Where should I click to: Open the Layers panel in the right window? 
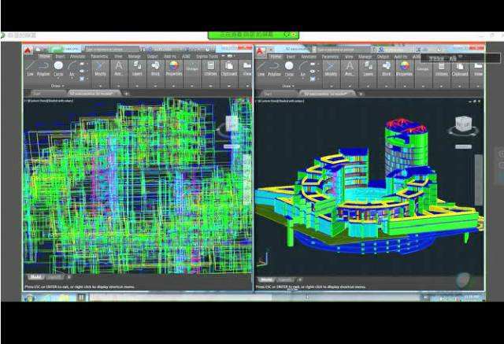[368, 69]
